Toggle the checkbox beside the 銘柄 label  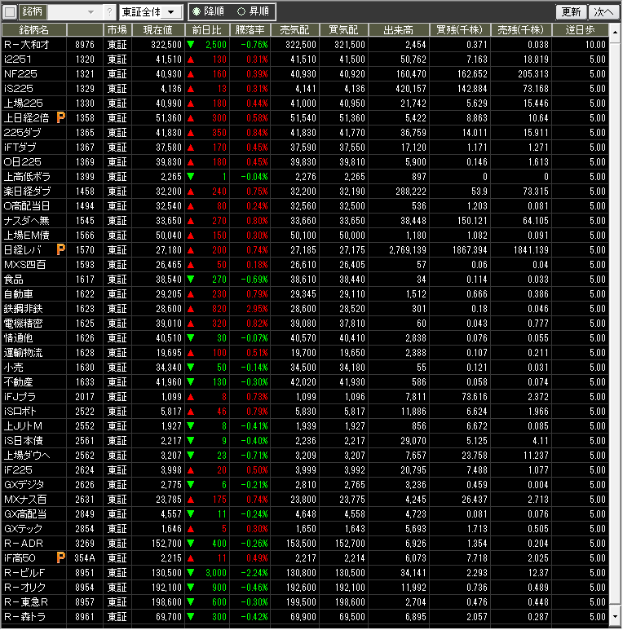coord(10,12)
